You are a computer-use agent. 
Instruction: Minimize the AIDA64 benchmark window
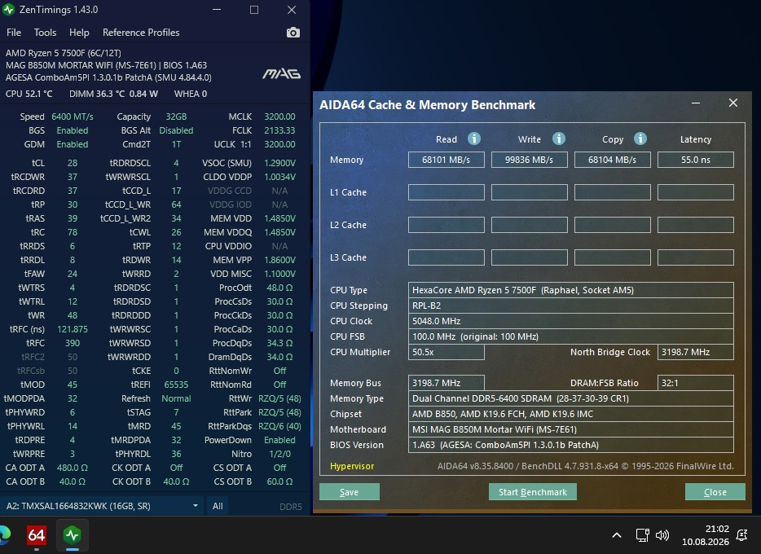click(x=696, y=103)
